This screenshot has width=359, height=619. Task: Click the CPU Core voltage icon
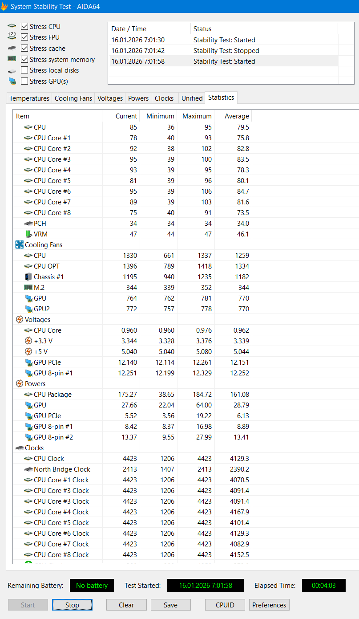(28, 330)
